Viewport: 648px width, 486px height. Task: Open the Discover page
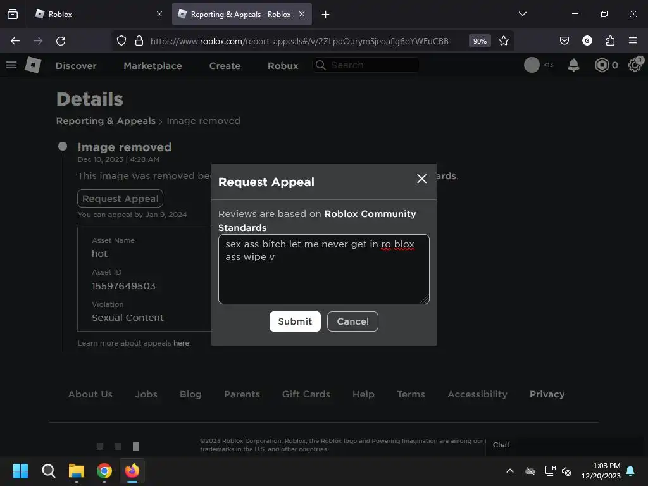pyautogui.click(x=76, y=66)
